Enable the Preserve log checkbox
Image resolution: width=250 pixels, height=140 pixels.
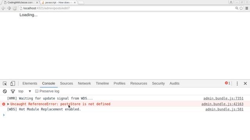37,91
